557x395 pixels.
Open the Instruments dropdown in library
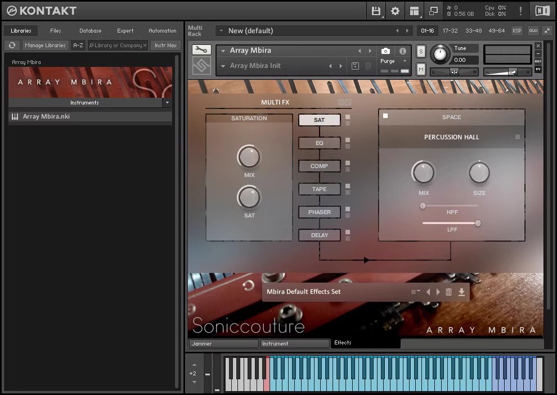click(x=167, y=103)
